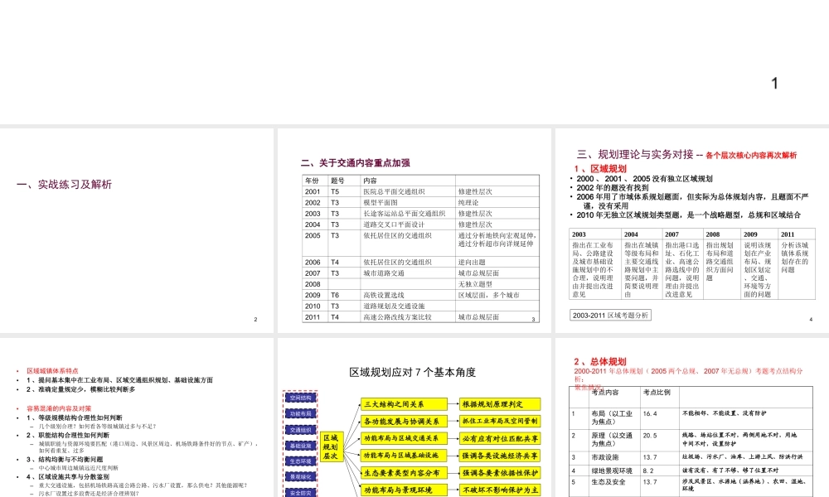
Task: Open the 2003-2011 区域考题分析 label box
Action: [612, 315]
